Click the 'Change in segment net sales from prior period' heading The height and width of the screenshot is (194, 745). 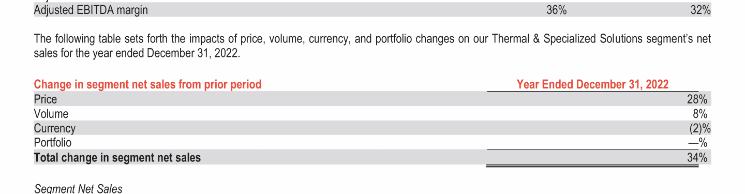(x=147, y=84)
